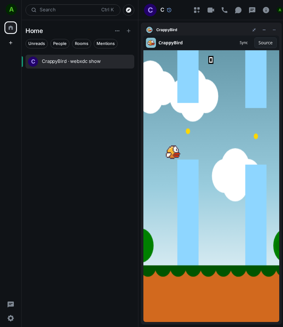Viewport: 283px width, 327px height.
Task: Minimise the CrappyBird widget
Action: click(264, 30)
